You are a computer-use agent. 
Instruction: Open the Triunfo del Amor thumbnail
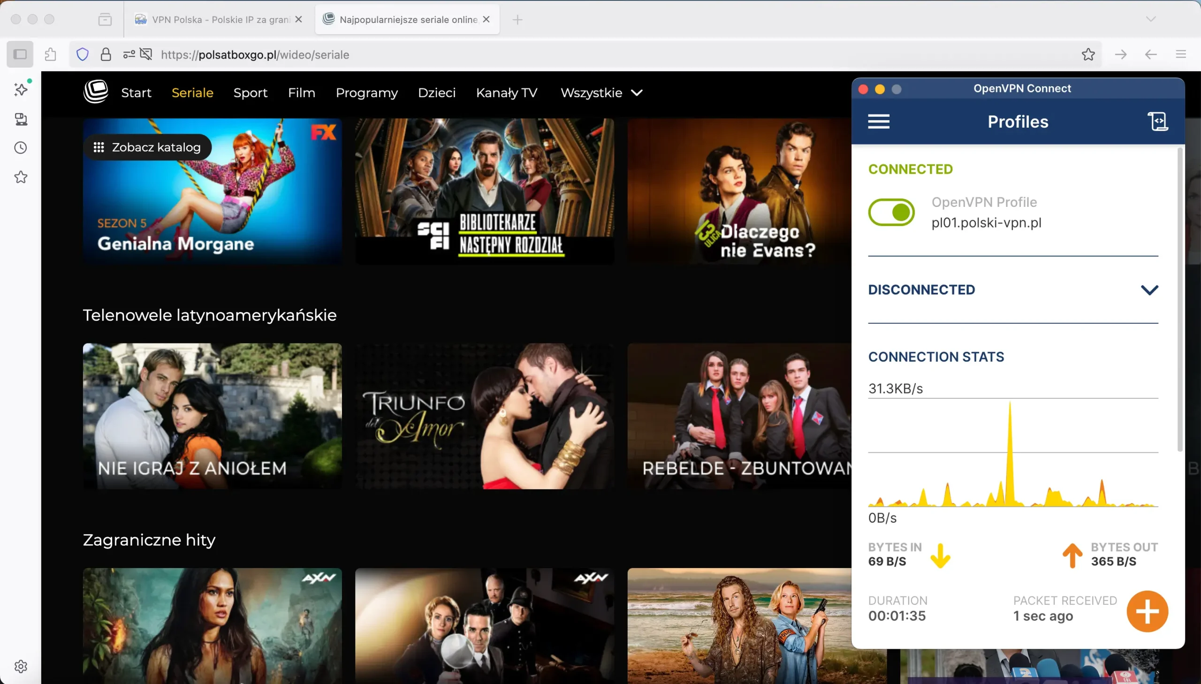484,416
